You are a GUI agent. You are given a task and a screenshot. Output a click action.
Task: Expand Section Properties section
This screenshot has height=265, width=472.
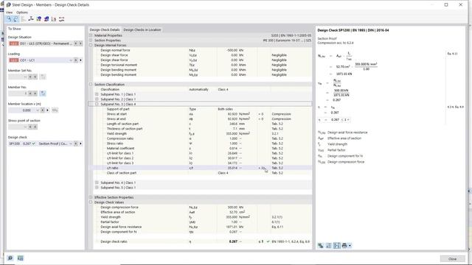coord(91,40)
